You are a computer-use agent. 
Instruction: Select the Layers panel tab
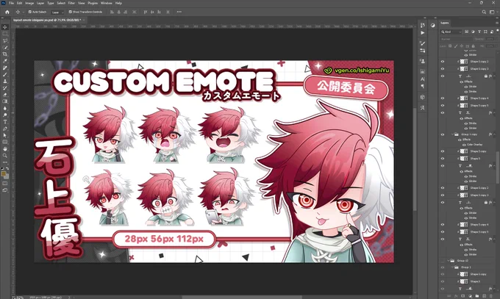point(445,23)
